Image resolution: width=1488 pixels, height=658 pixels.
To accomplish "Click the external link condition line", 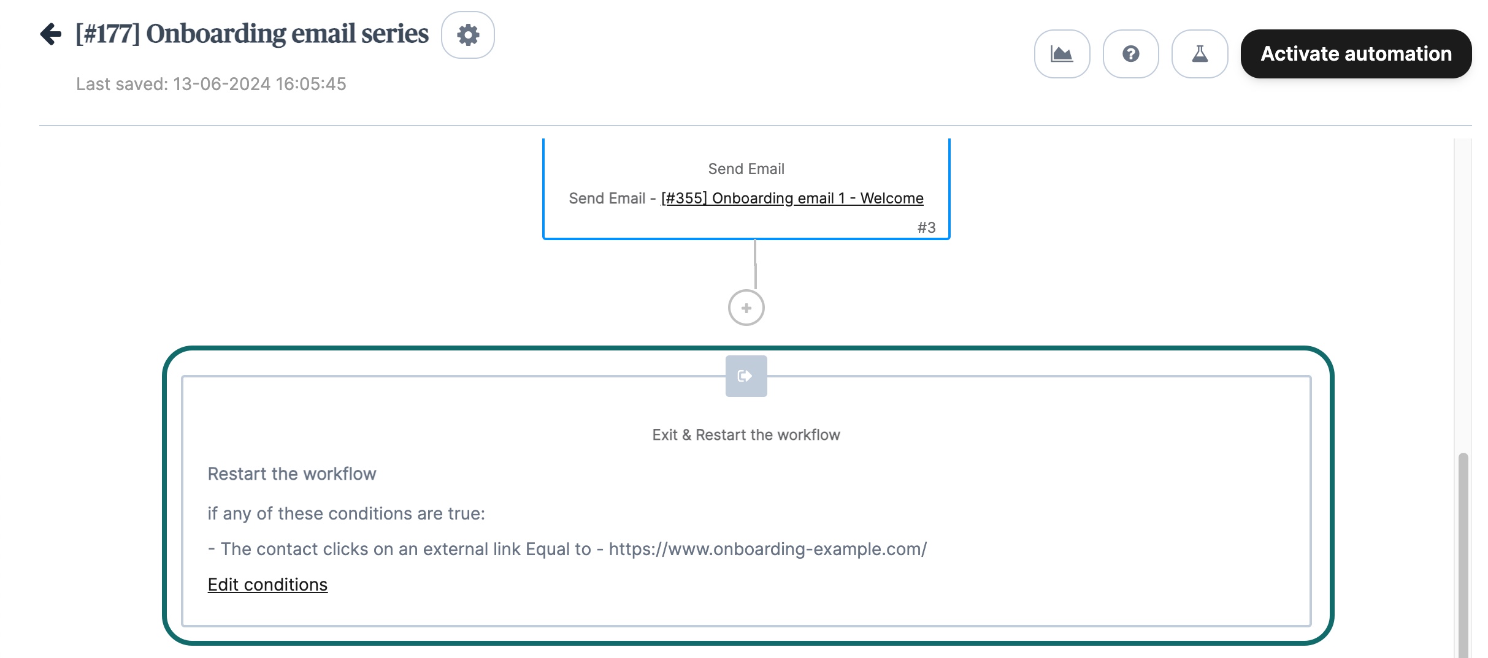I will coord(567,549).
